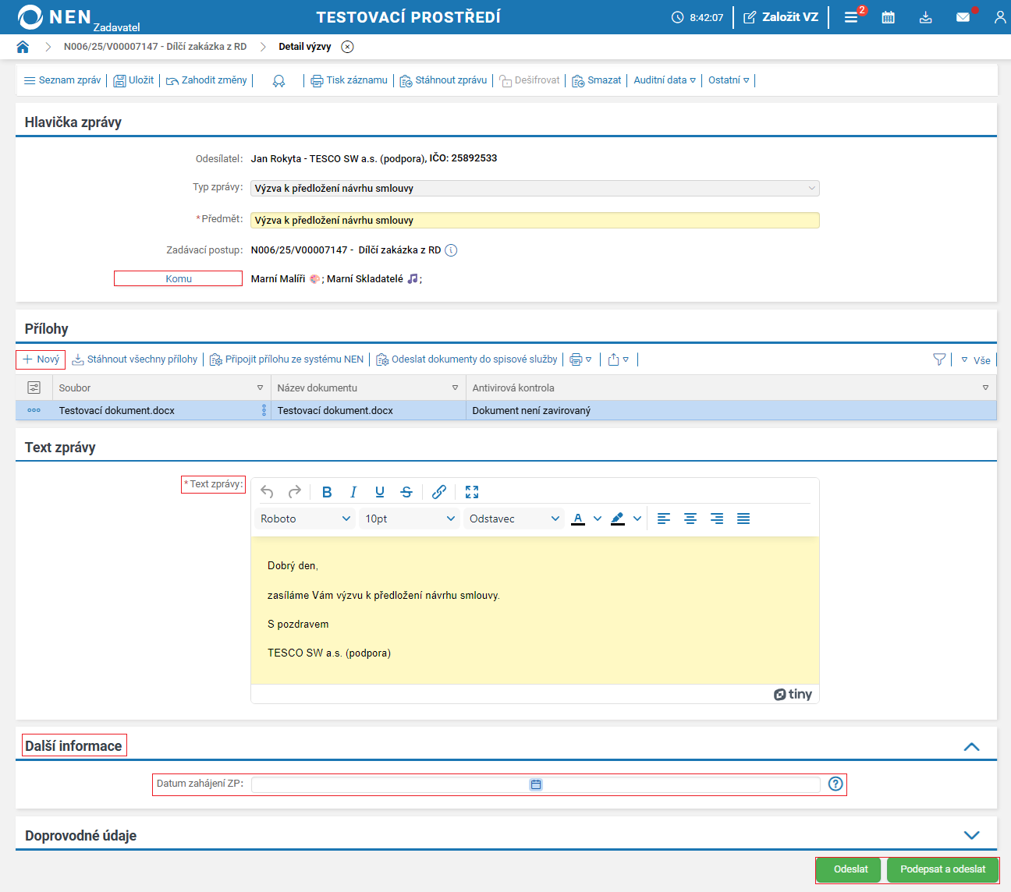Toggle italic formatting in editor
Viewport: 1011px width, 892px height.
pyautogui.click(x=353, y=492)
